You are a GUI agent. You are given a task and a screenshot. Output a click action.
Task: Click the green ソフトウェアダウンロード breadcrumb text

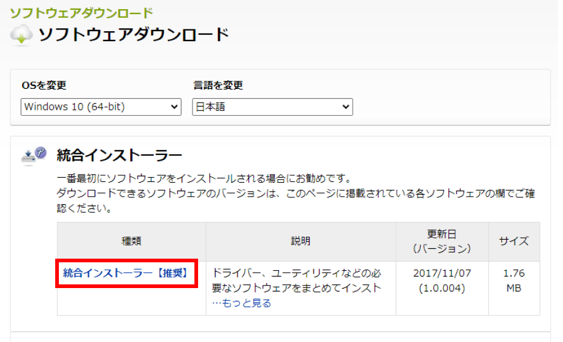point(81,13)
